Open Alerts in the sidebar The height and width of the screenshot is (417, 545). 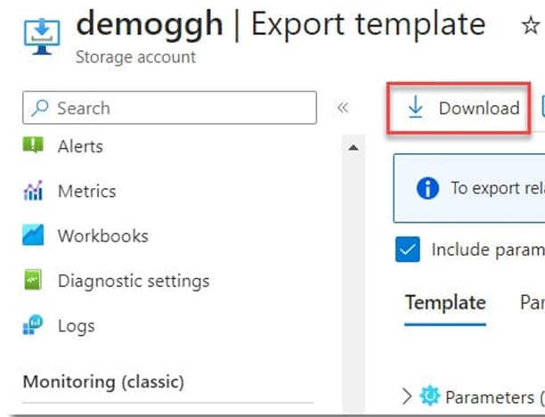(x=80, y=146)
